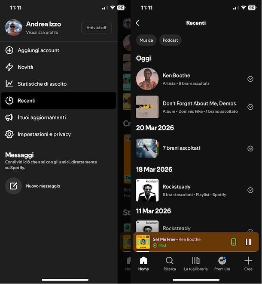Open the Home tab icon
The image size is (262, 284).
(143, 261)
